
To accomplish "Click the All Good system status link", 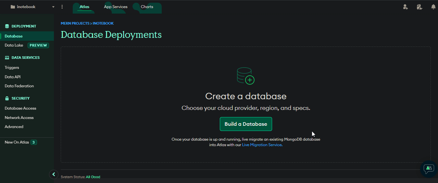I will coord(93,177).
